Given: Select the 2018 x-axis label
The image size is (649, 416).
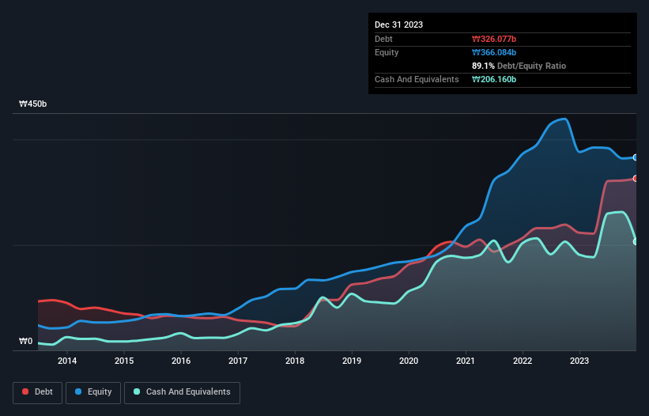Looking at the screenshot, I should click(295, 361).
